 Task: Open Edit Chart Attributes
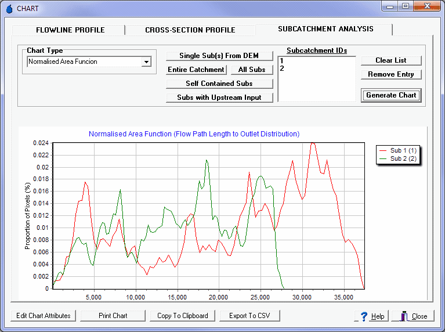44,316
